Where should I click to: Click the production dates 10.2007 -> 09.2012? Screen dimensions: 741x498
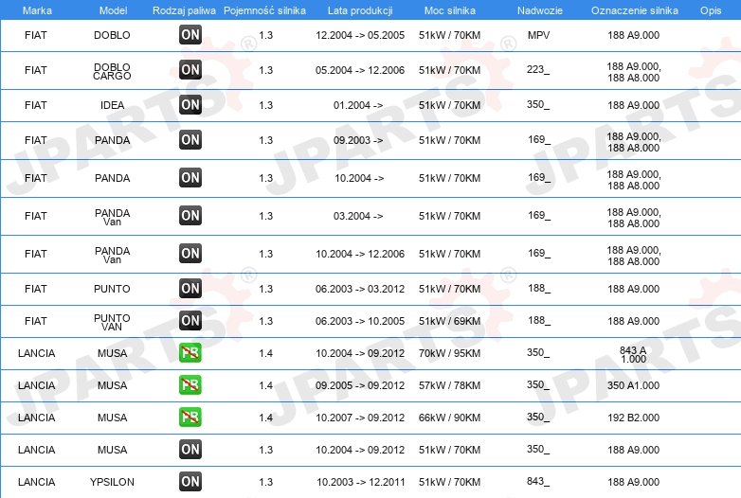(360, 418)
